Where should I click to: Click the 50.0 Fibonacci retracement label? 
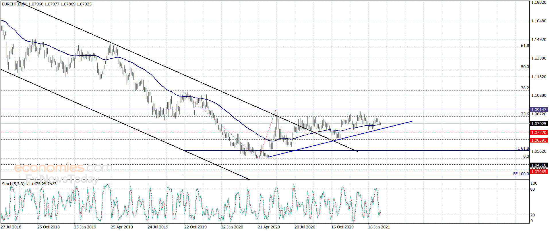525,67
